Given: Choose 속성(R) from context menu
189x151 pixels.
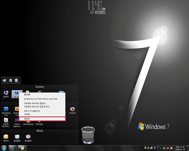Looking at the screenshot, I should pyautogui.click(x=42, y=119).
